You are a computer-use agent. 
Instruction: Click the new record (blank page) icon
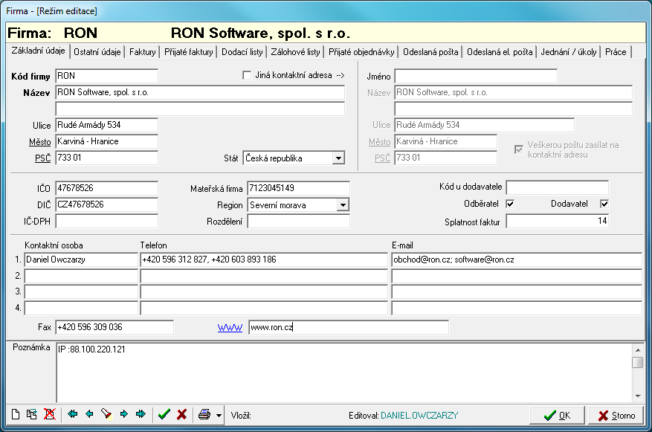tap(16, 415)
